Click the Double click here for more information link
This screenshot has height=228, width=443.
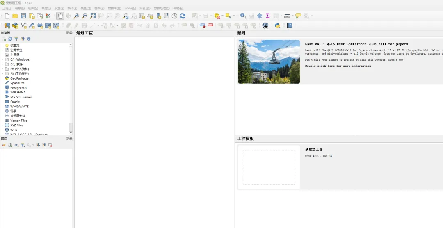coord(338,66)
